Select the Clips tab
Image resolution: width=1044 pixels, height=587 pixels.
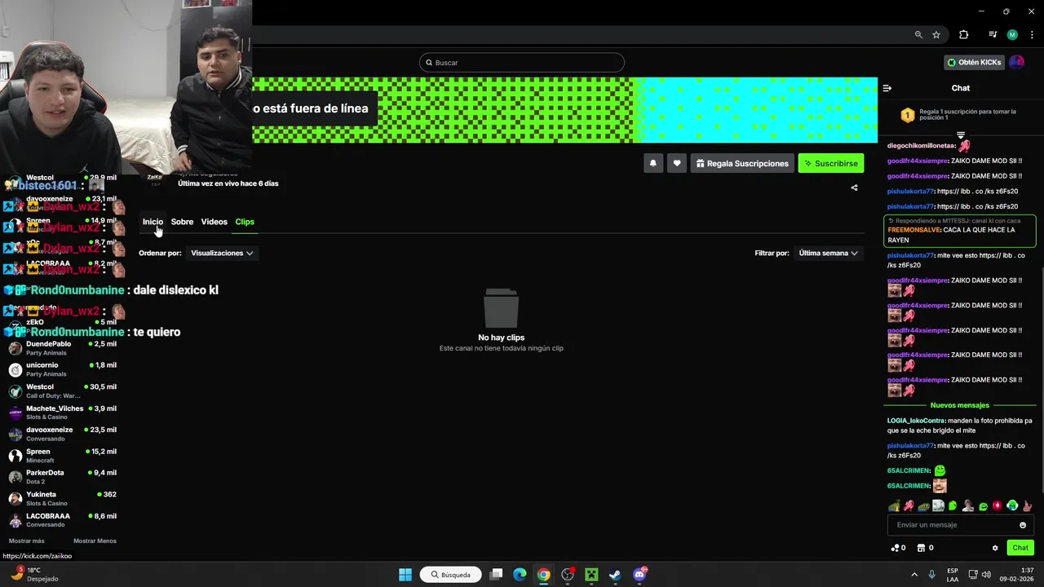tap(245, 222)
